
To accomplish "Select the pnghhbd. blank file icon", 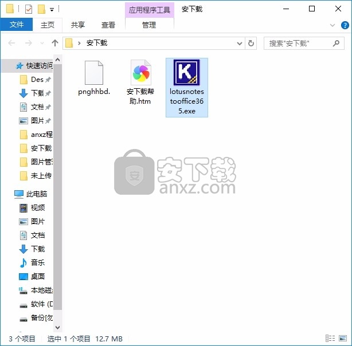I will coord(94,73).
